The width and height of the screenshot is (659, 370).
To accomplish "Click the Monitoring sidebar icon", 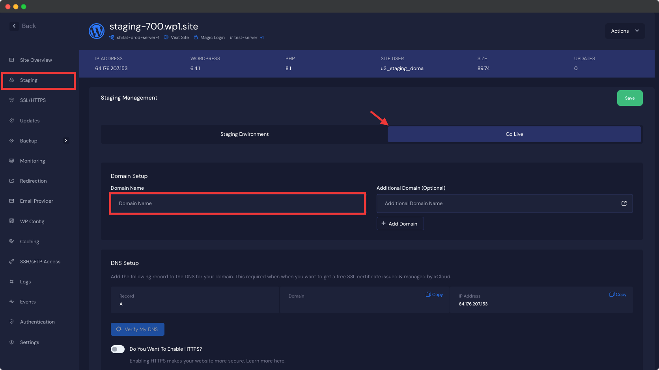I will 12,161.
